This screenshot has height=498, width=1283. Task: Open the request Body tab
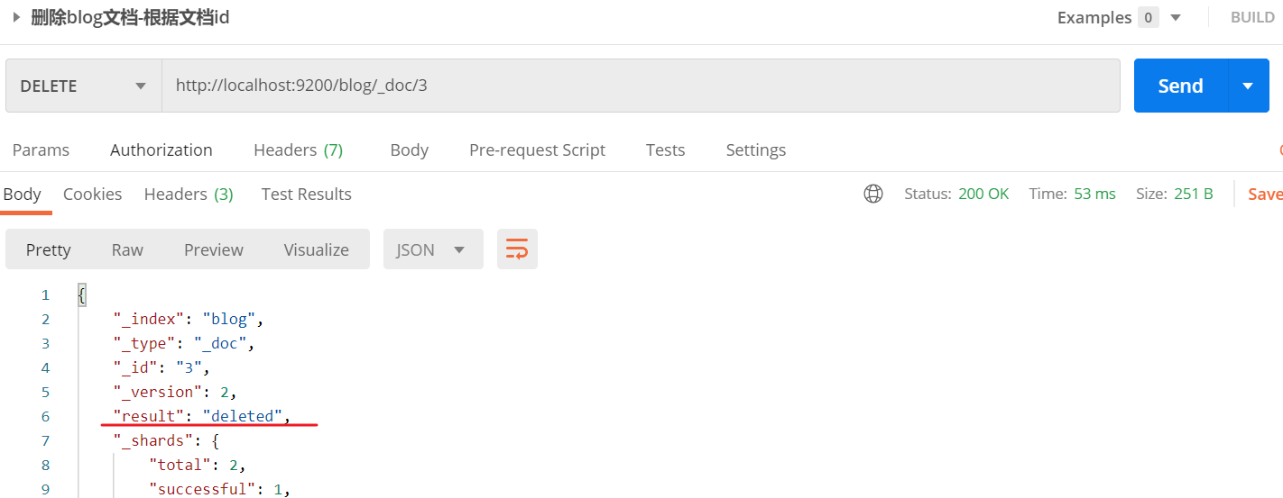[409, 150]
